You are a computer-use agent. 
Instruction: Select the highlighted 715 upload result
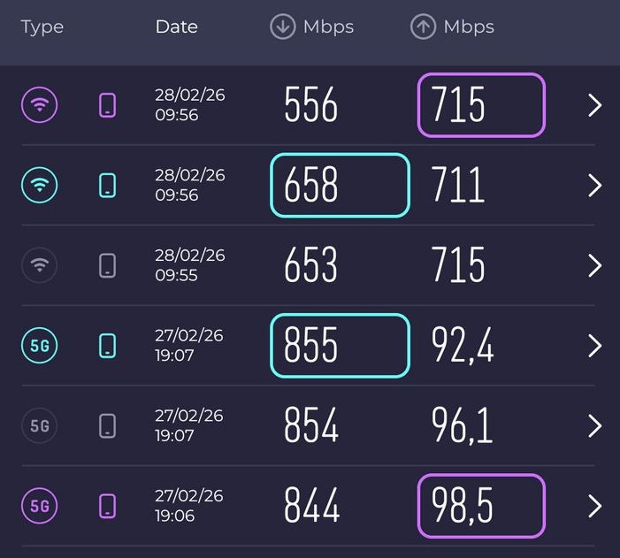[x=481, y=106]
